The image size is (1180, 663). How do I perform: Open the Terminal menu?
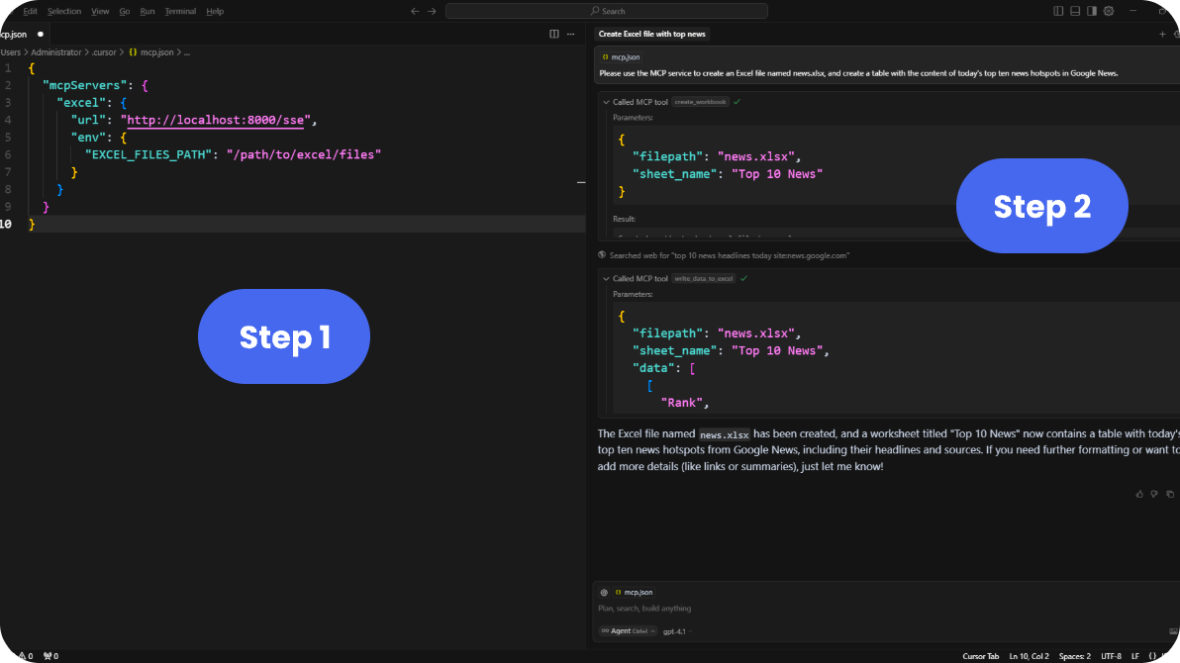click(180, 11)
